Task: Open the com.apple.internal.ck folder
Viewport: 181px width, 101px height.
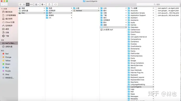Action: coord(141,37)
